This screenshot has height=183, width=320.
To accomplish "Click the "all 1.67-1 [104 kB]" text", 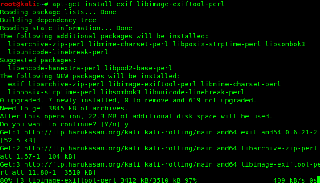I will pyautogui.click(x=38, y=156).
